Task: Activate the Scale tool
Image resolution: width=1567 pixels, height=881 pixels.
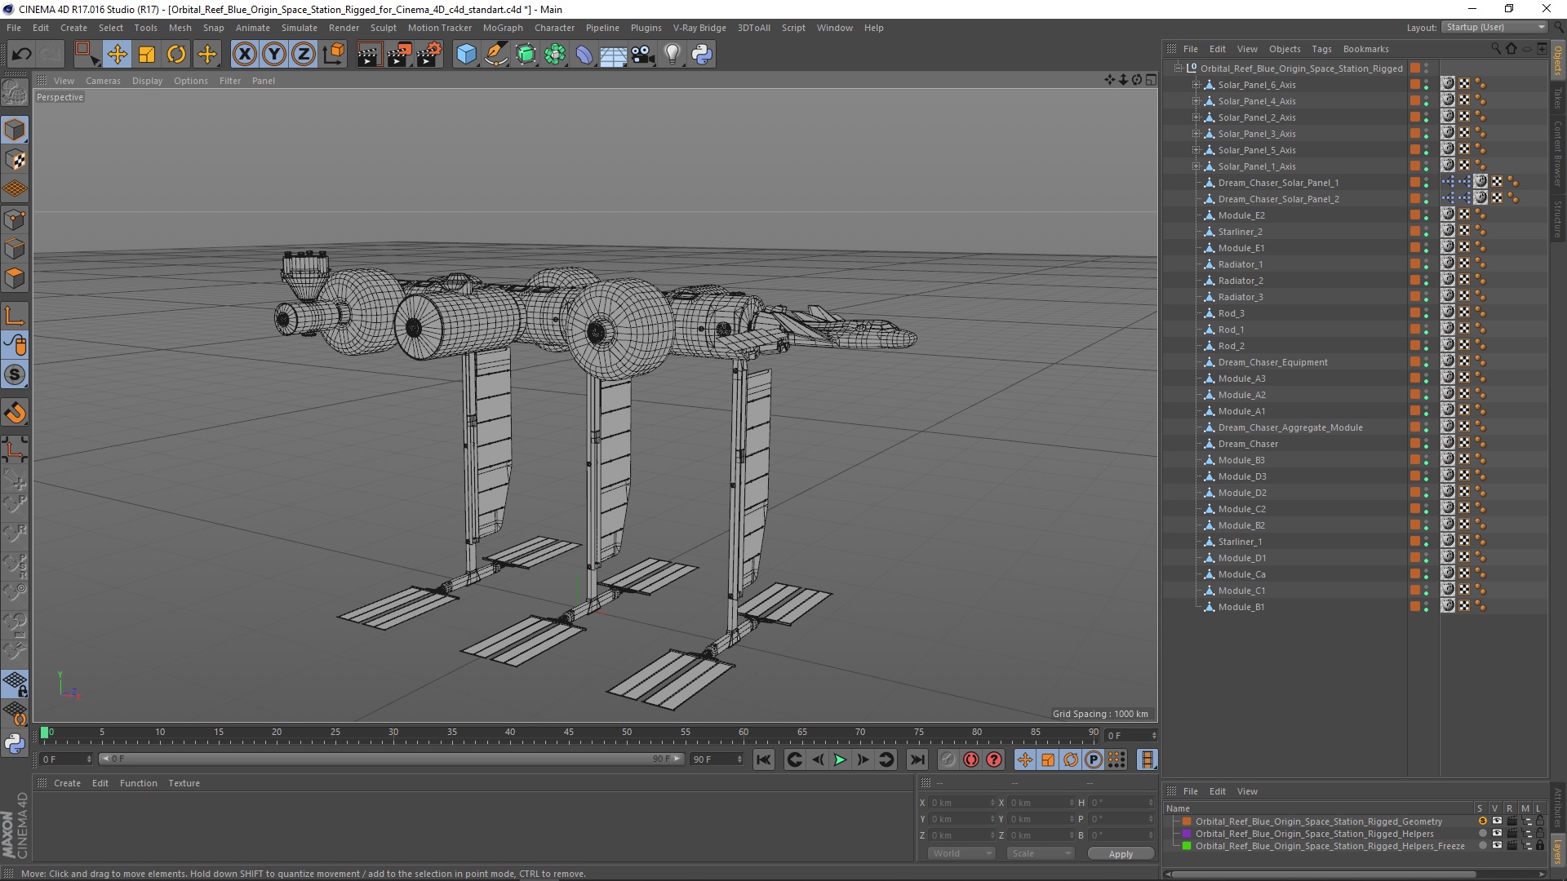Action: pos(147,55)
